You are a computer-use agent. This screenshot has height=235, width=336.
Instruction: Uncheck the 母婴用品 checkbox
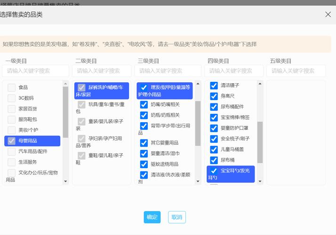tap(12, 141)
